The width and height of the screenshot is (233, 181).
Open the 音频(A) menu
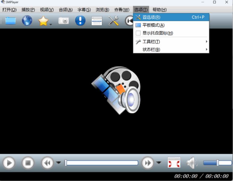click(65, 10)
